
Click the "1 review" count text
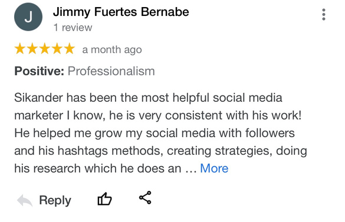click(73, 28)
